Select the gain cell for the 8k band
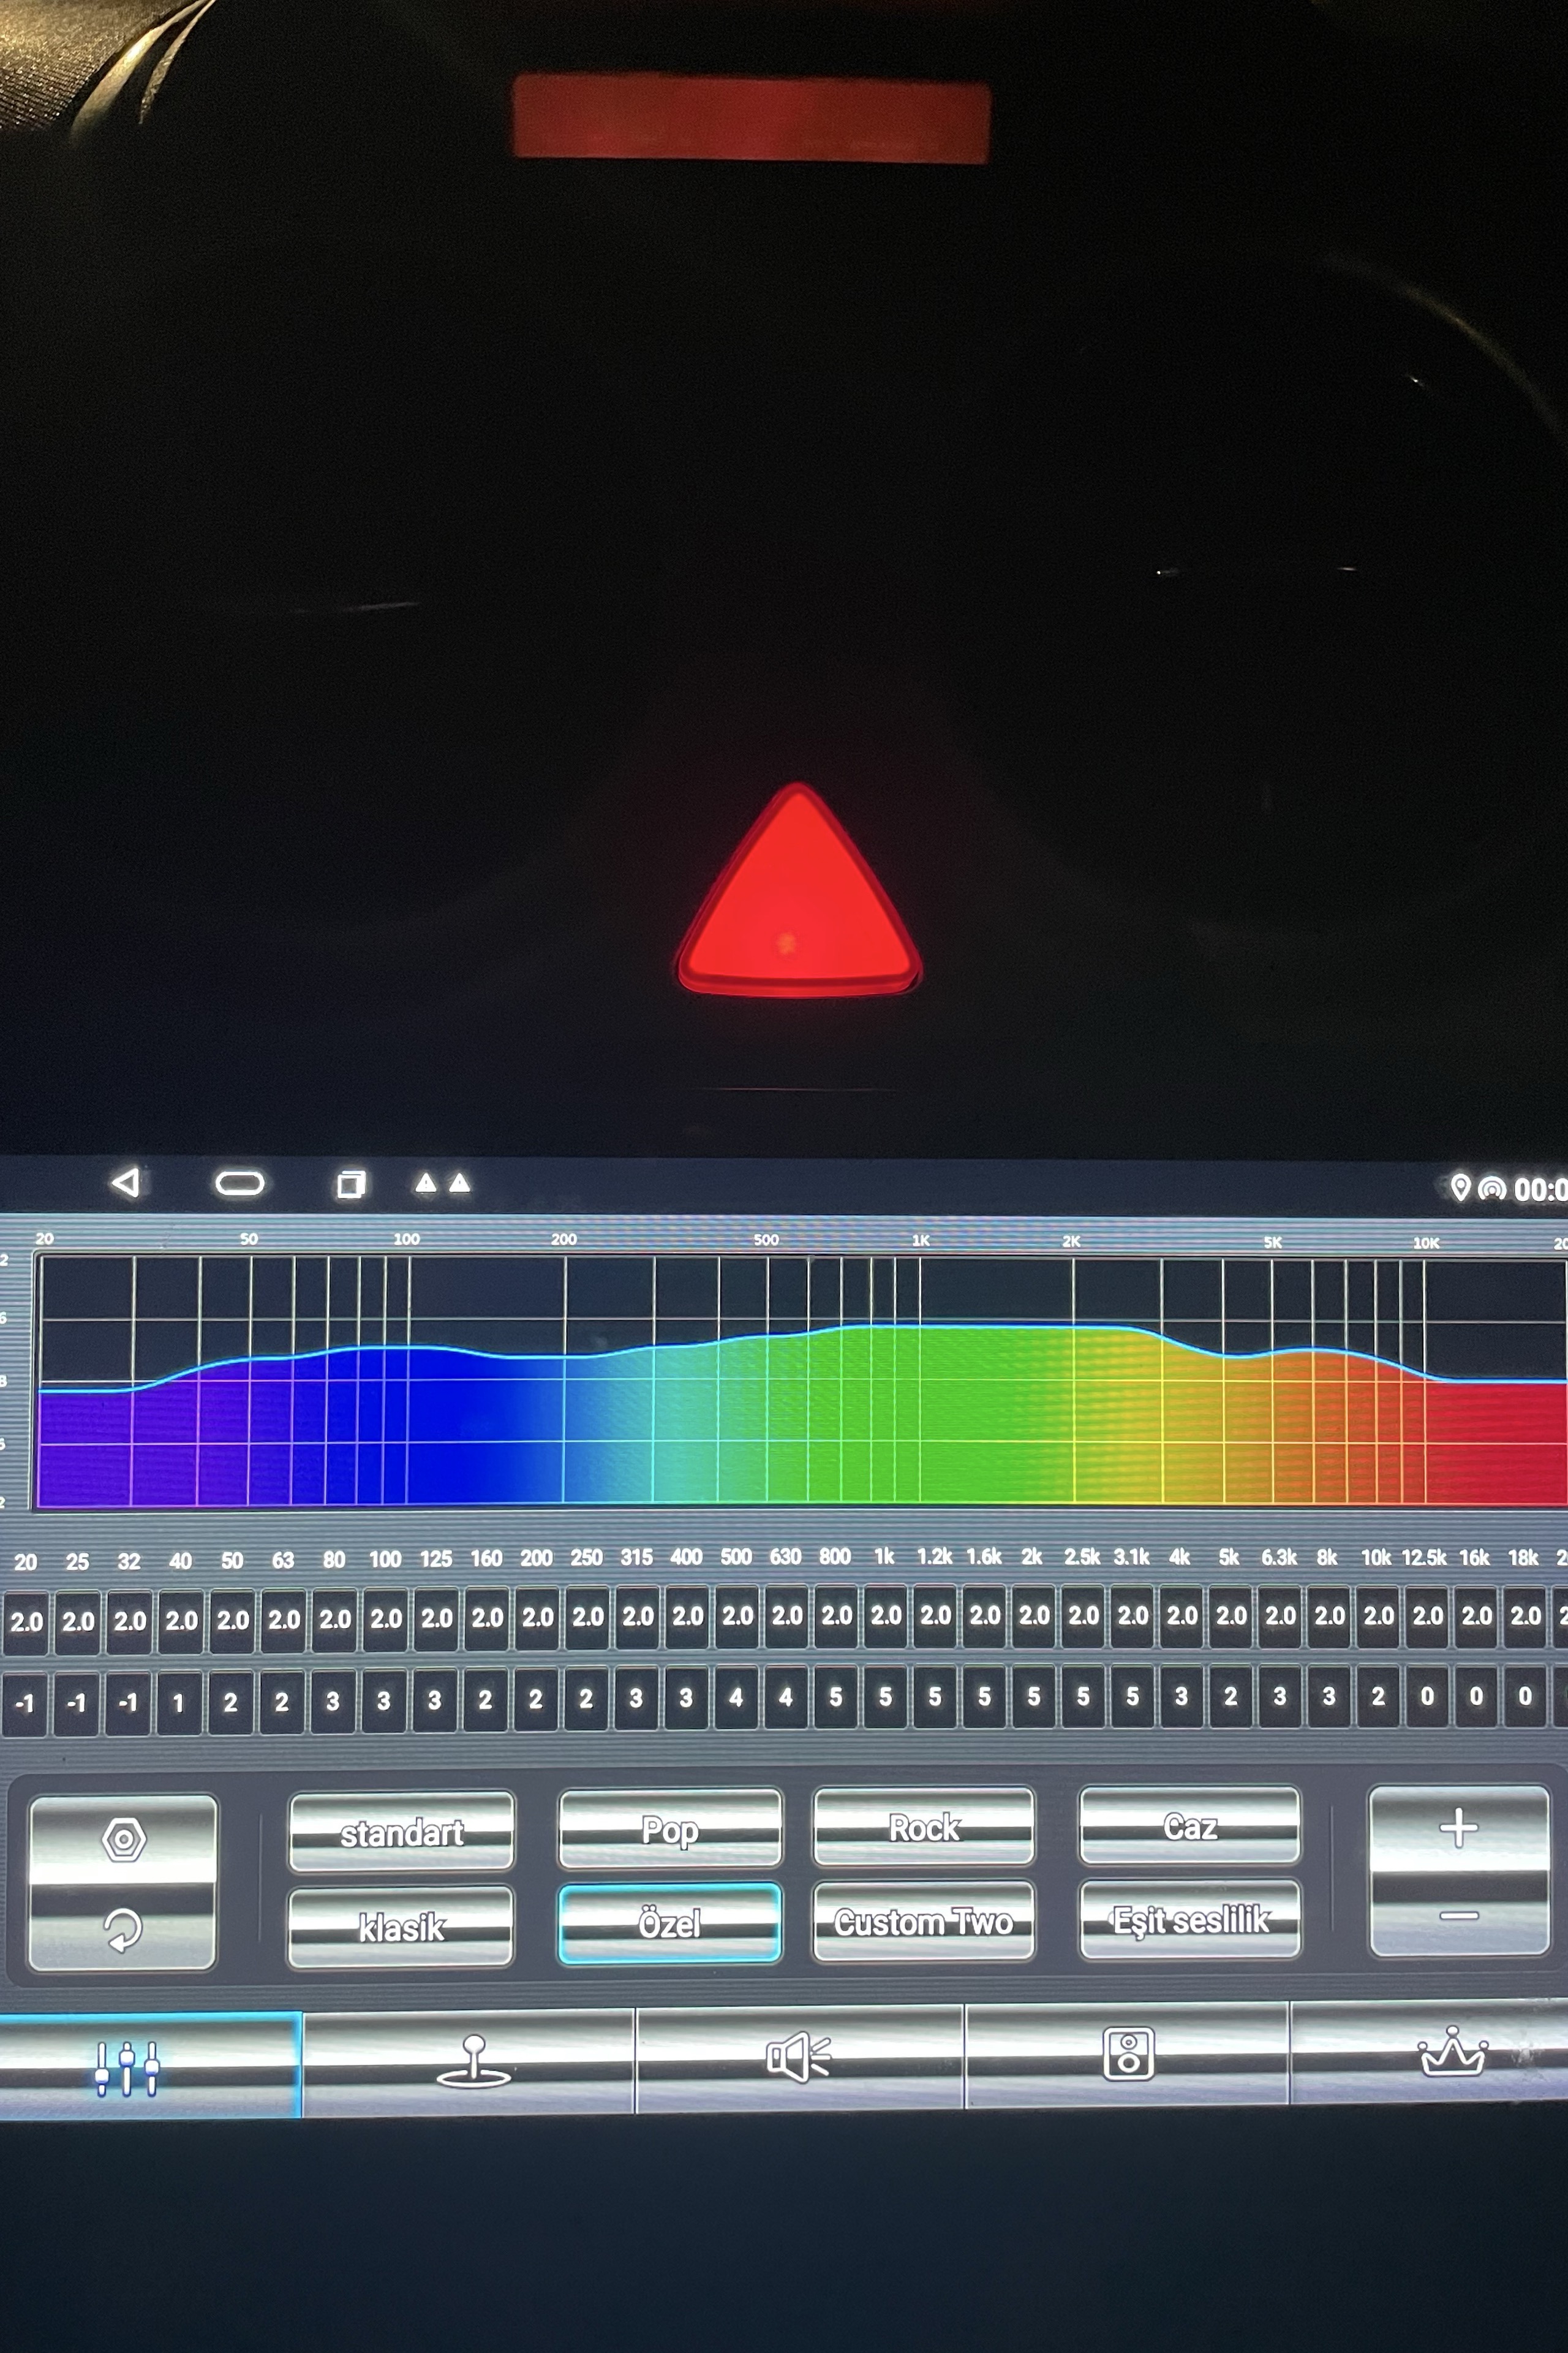 1329,1696
